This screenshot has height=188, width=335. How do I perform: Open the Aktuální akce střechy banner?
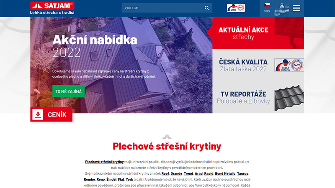click(x=258, y=33)
